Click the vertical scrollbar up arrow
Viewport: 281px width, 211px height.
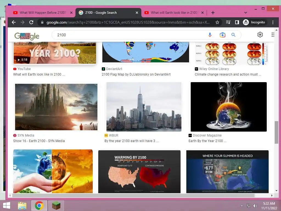pos(276,30)
